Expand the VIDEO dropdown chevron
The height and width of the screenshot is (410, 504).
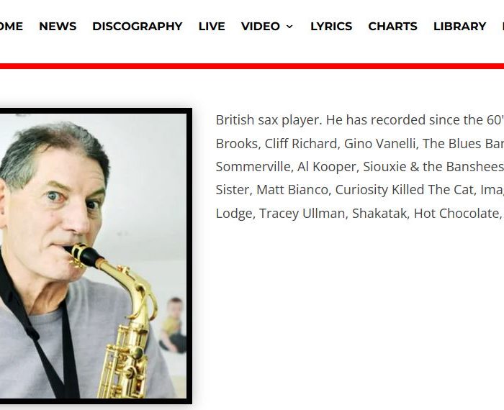(x=289, y=27)
